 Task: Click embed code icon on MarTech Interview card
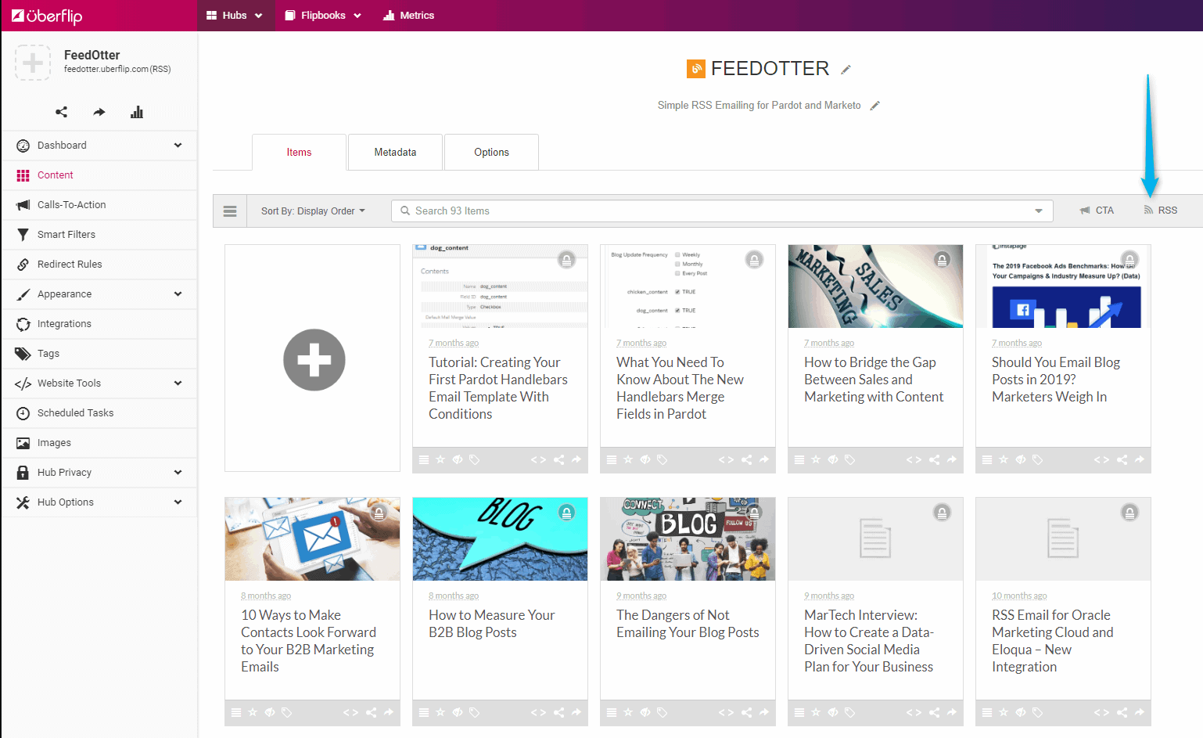pos(914,712)
